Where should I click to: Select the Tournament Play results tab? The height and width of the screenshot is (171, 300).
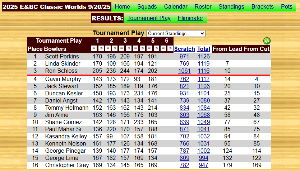pos(149,18)
